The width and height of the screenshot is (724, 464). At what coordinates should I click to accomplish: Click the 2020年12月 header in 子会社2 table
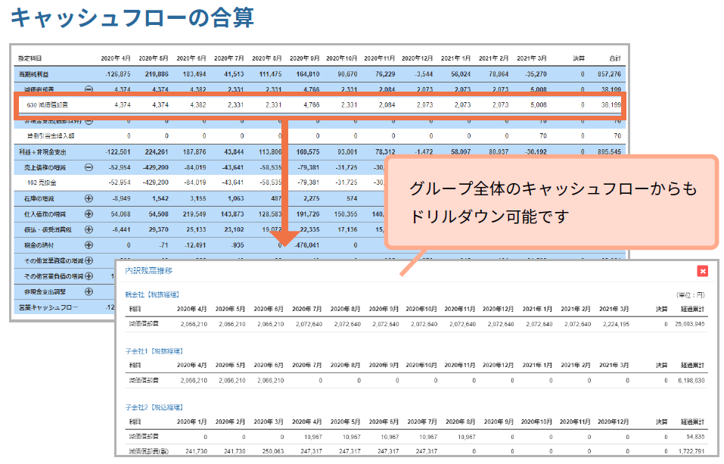click(613, 422)
